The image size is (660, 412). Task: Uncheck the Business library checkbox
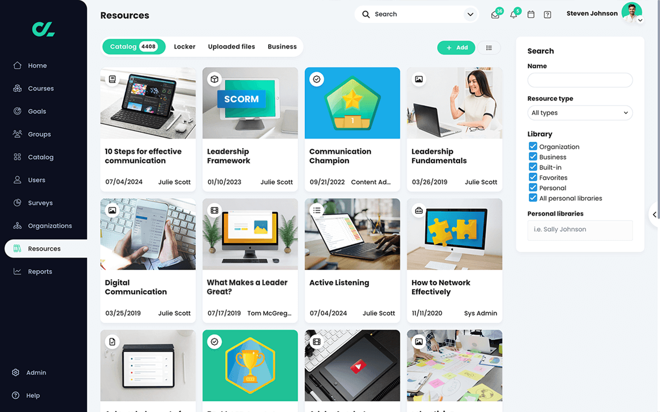pos(533,157)
